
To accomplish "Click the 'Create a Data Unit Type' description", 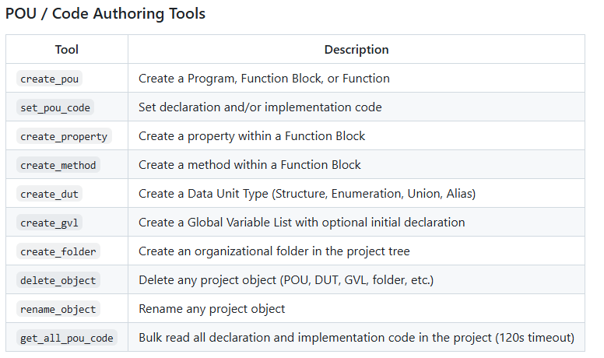I will (307, 194).
